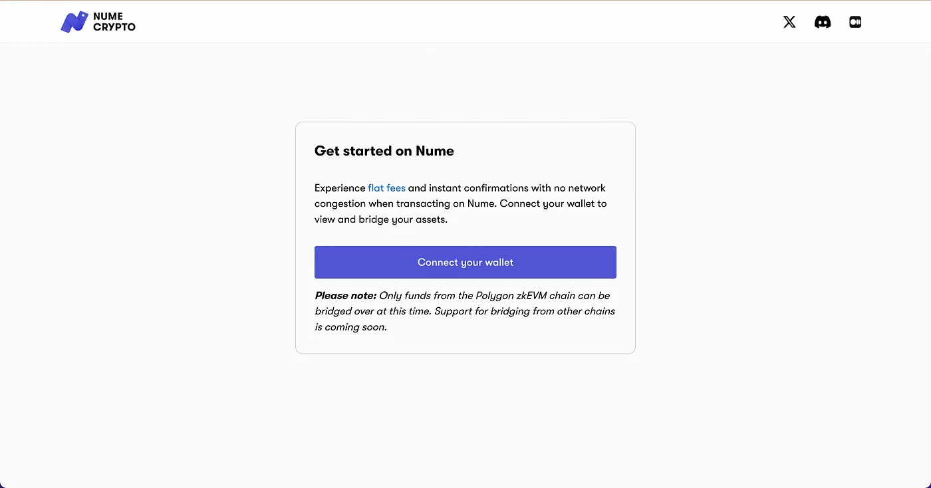This screenshot has height=488, width=931.
Task: Click 'congestion when transacting on Nume' text
Action: [x=406, y=203]
